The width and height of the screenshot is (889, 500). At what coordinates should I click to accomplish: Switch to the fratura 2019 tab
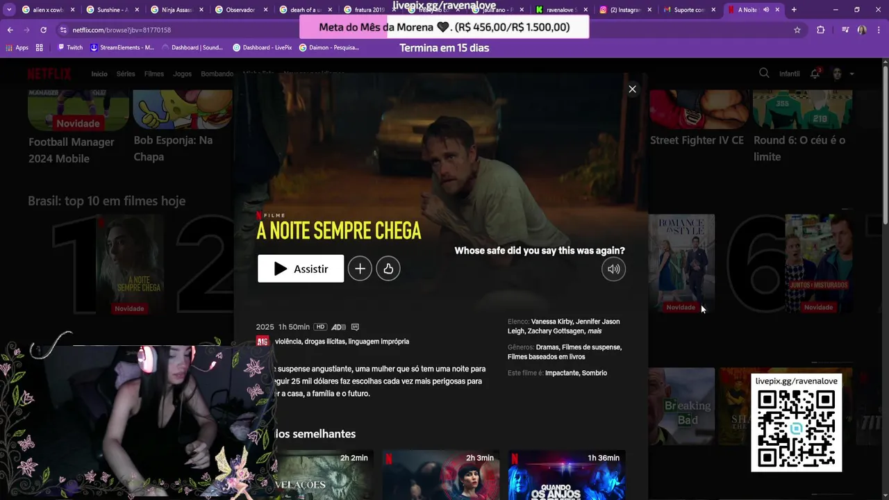click(x=369, y=10)
